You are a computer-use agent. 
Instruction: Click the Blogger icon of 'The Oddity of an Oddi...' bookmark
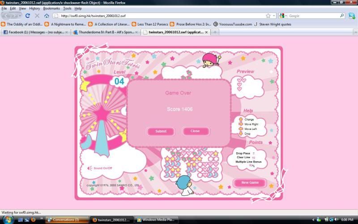click(3, 24)
